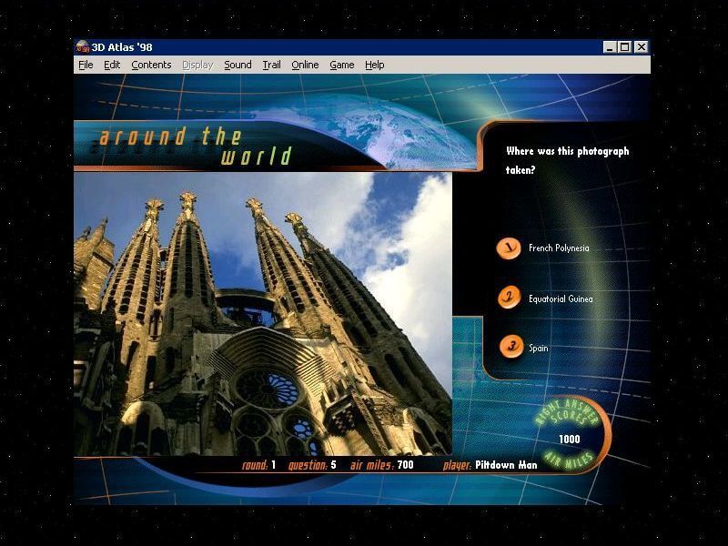Open the Online menu
The height and width of the screenshot is (546, 728).
coord(305,65)
